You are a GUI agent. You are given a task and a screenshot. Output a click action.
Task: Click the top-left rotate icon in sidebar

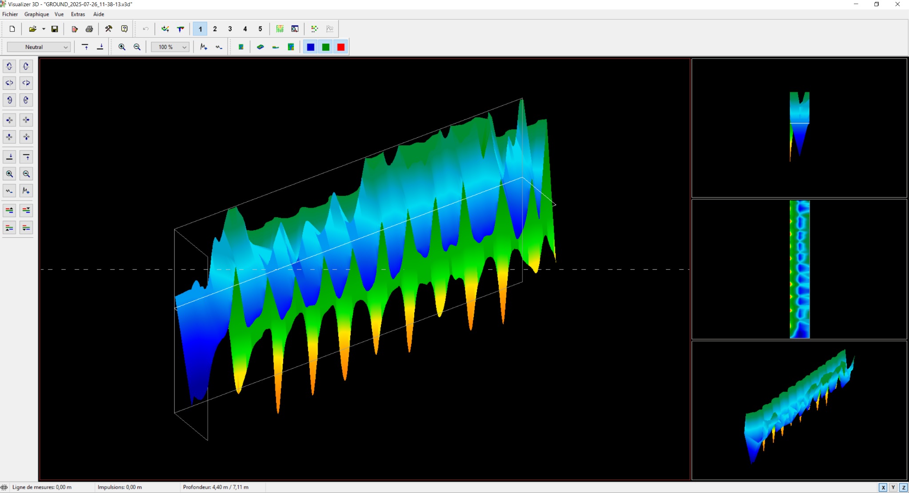tap(9, 67)
